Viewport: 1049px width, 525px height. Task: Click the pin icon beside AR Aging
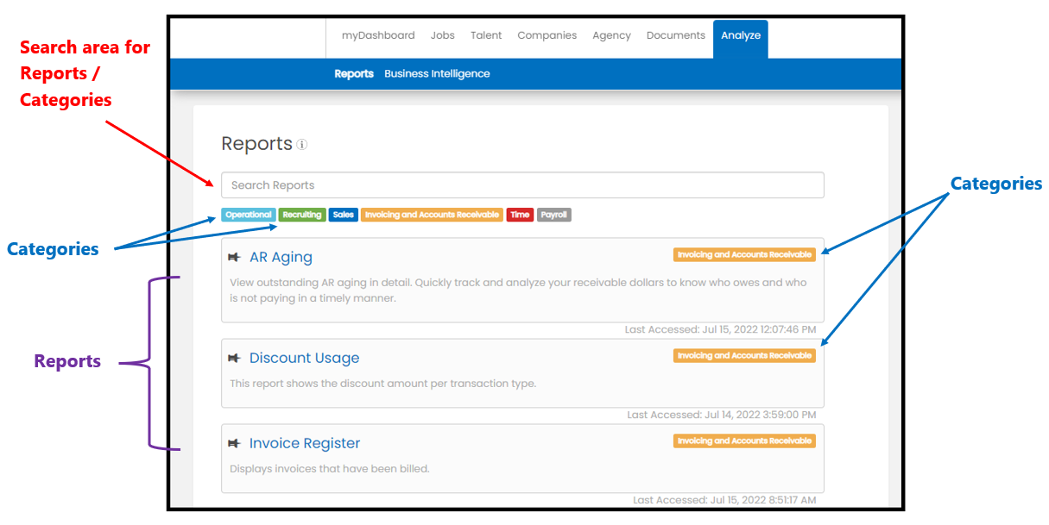click(234, 257)
